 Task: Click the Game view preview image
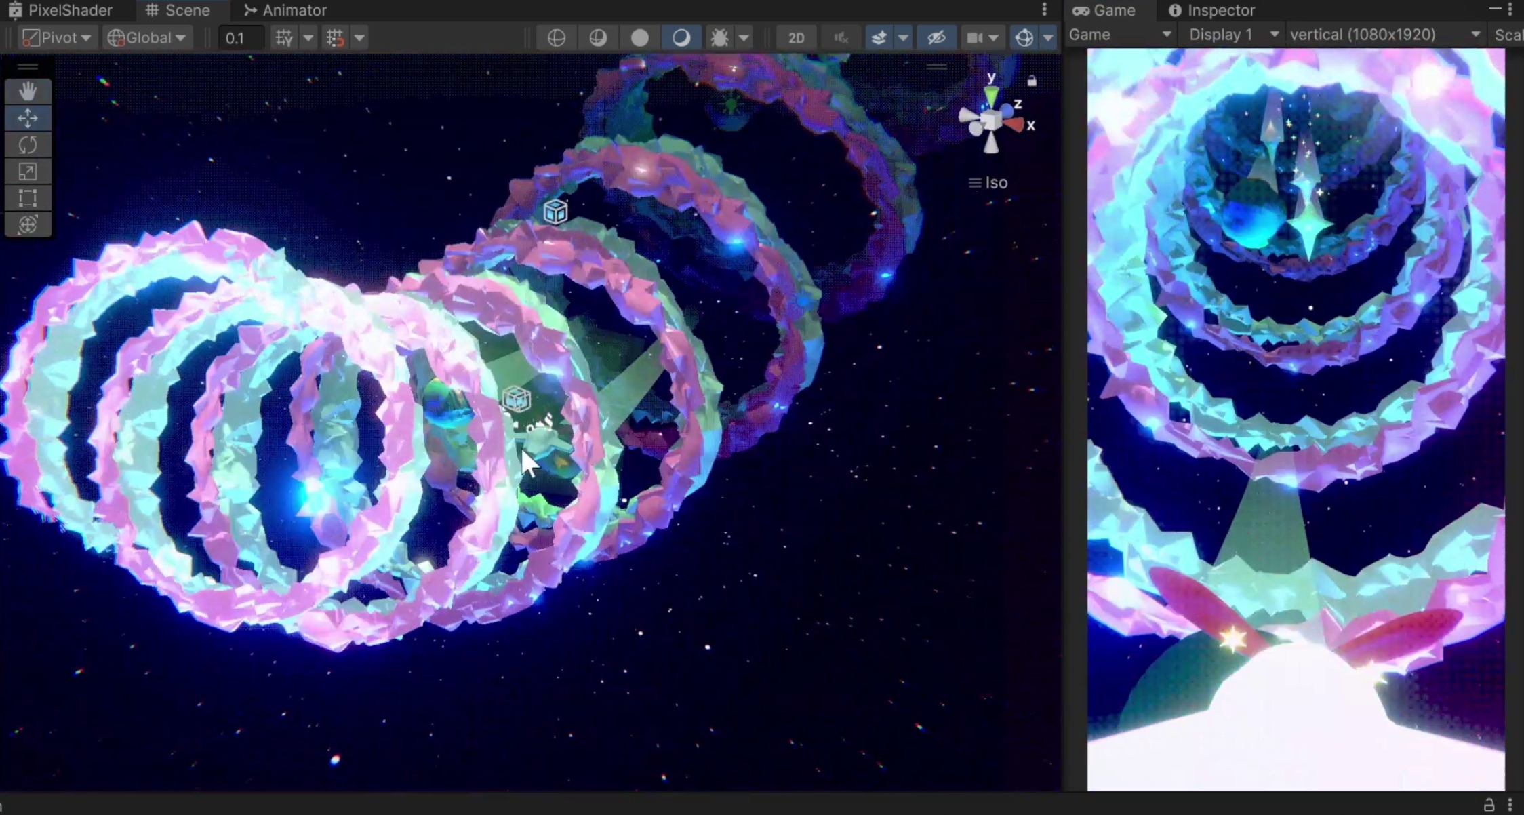click(x=1296, y=419)
